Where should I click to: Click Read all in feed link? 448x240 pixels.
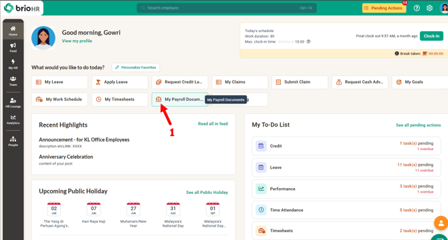[x=213, y=124]
